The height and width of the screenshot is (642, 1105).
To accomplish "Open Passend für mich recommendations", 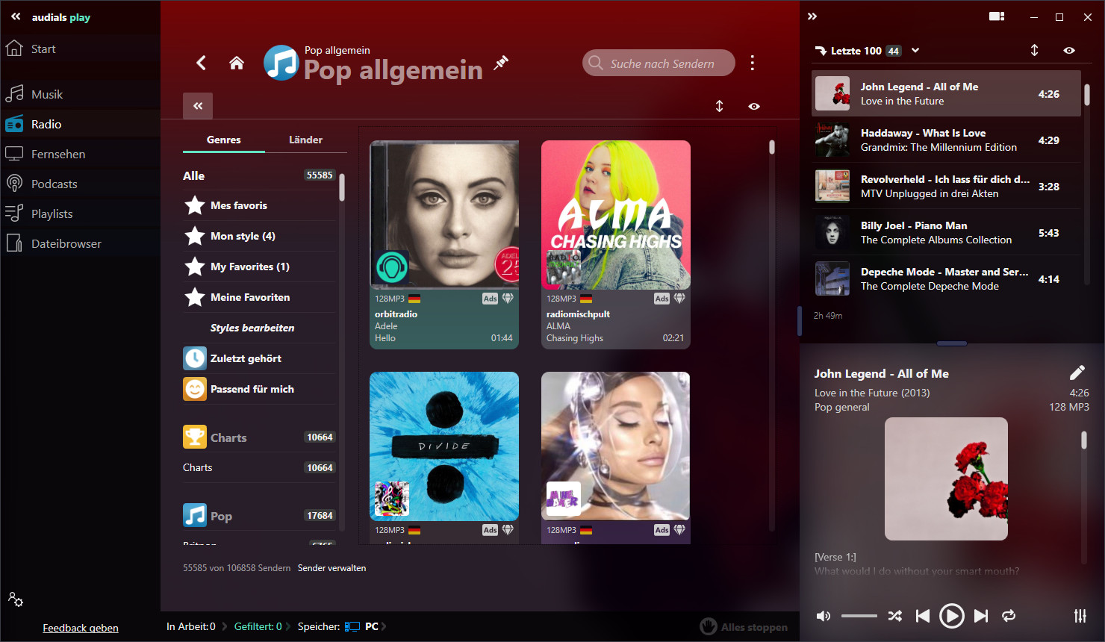I will 259,389.
